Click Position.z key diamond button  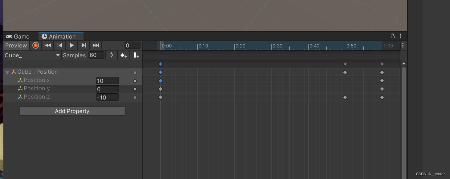coord(135,98)
